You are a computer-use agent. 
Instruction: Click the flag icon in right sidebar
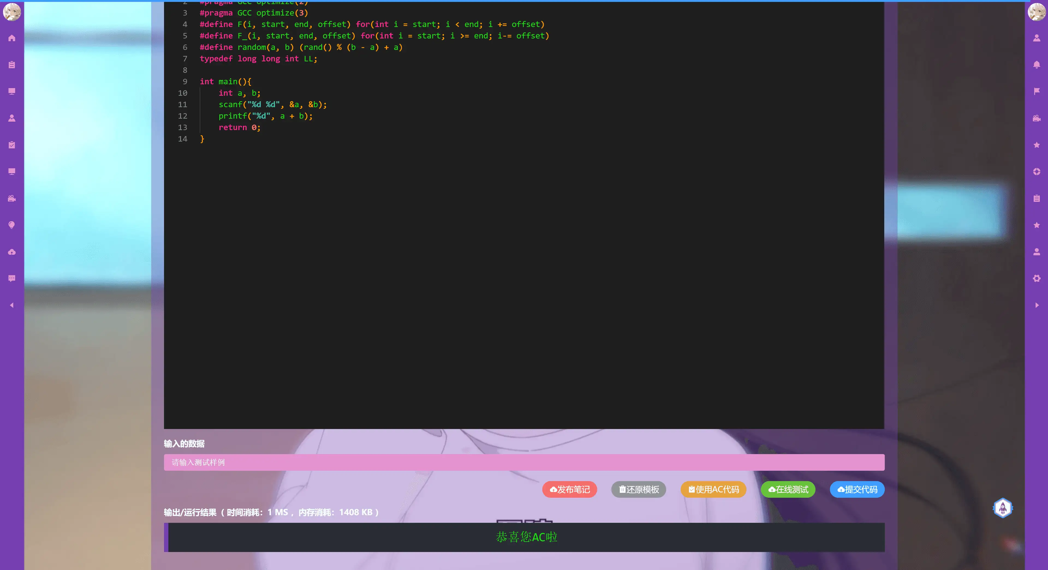click(1036, 91)
